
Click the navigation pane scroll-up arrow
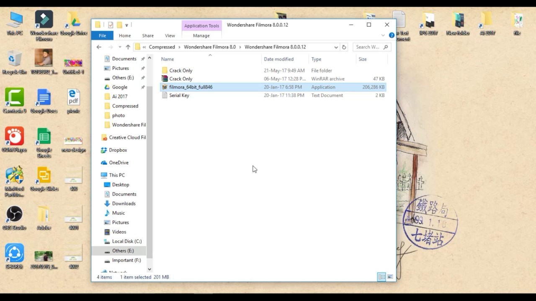click(x=149, y=58)
